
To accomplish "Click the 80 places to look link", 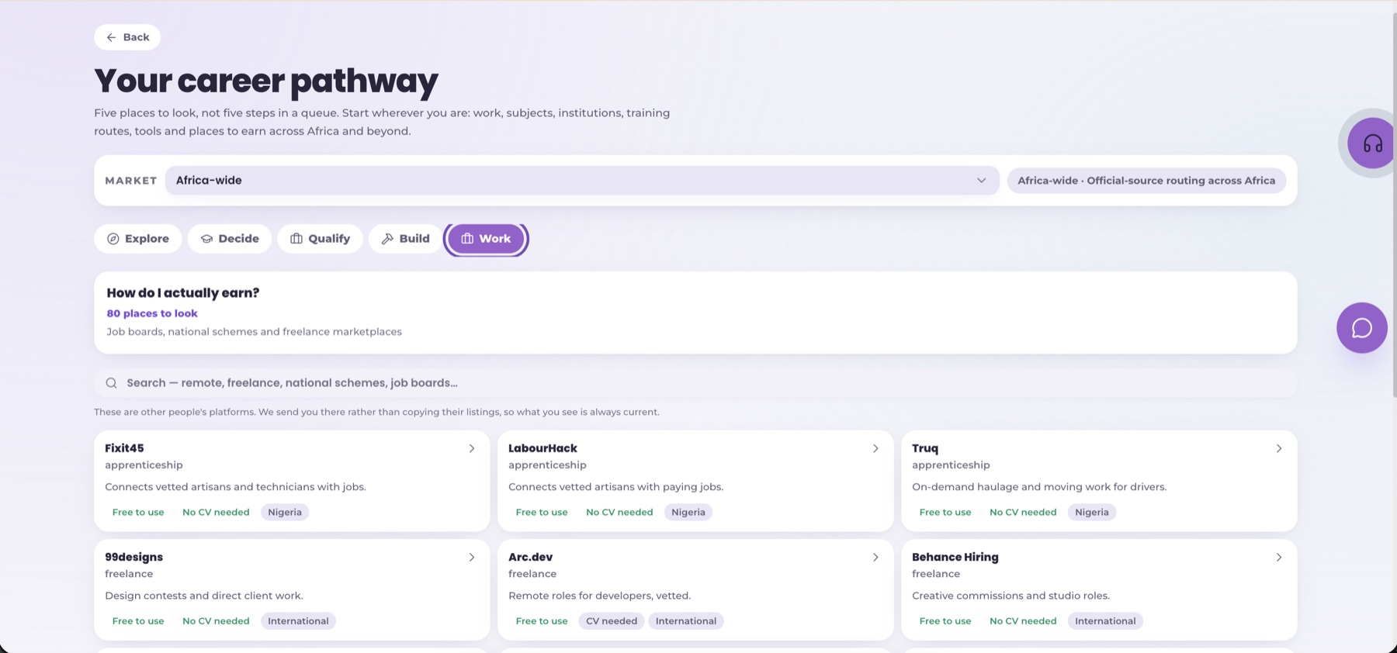I will point(152,313).
